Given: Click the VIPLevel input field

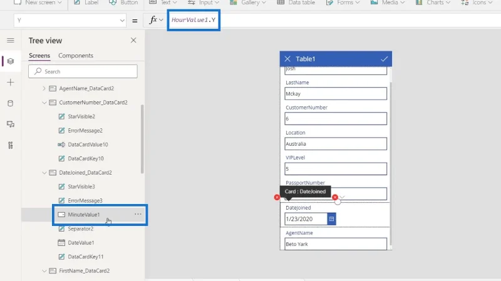Looking at the screenshot, I should click(336, 168).
